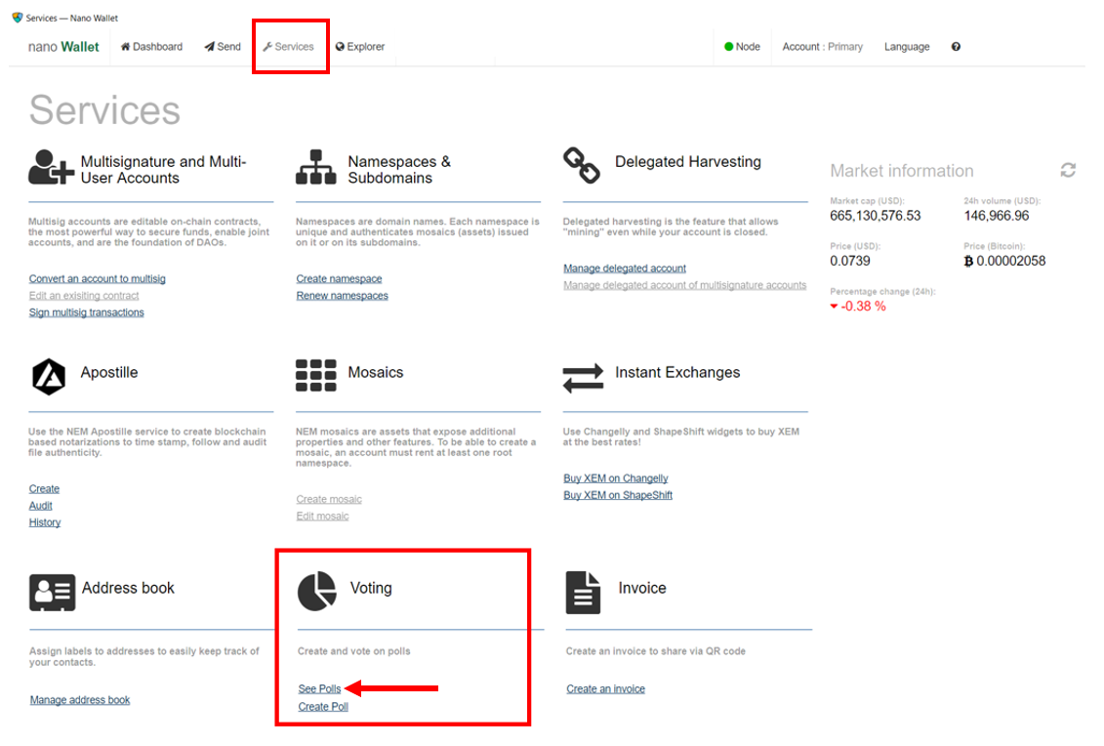
Task: Click the Address book heading
Action: pyautogui.click(x=128, y=588)
